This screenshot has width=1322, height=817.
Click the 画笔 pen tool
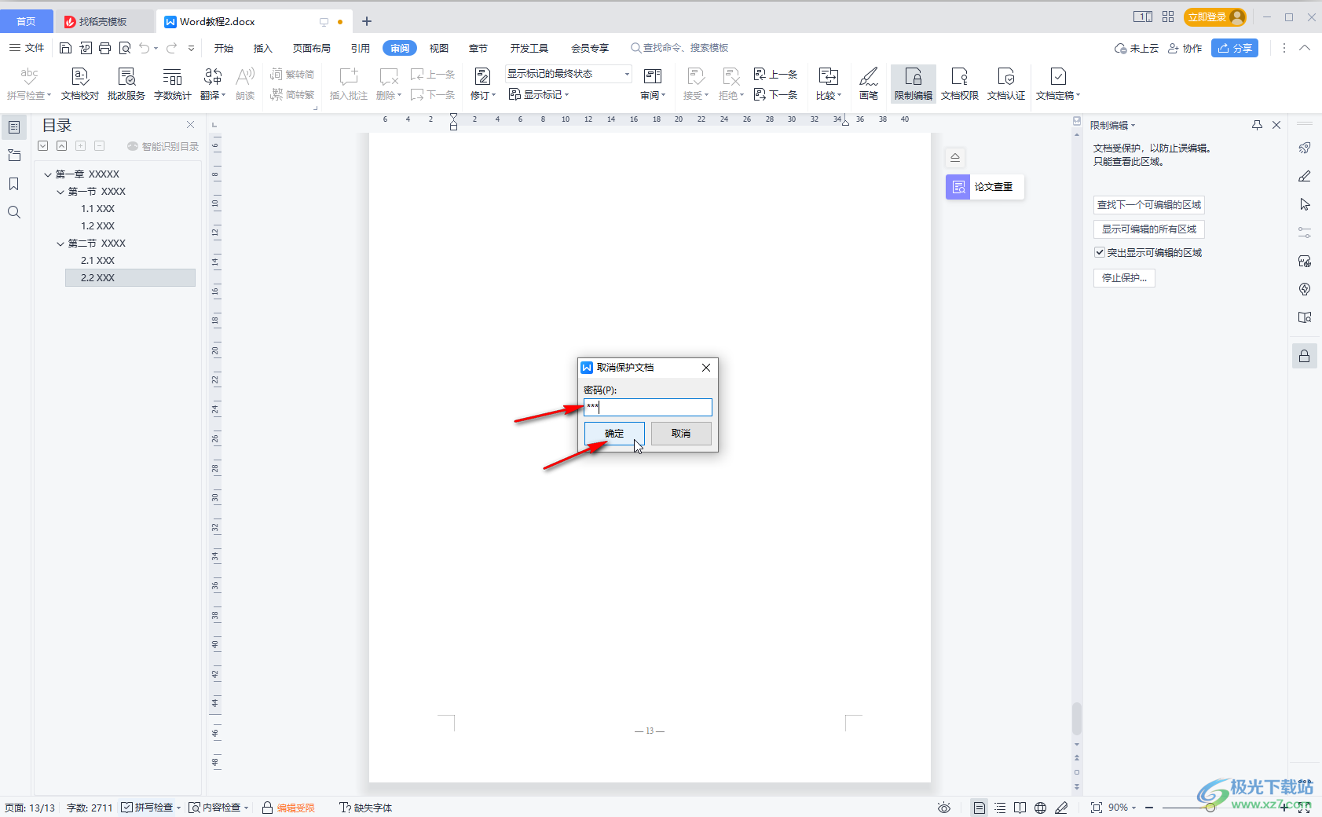coord(868,83)
